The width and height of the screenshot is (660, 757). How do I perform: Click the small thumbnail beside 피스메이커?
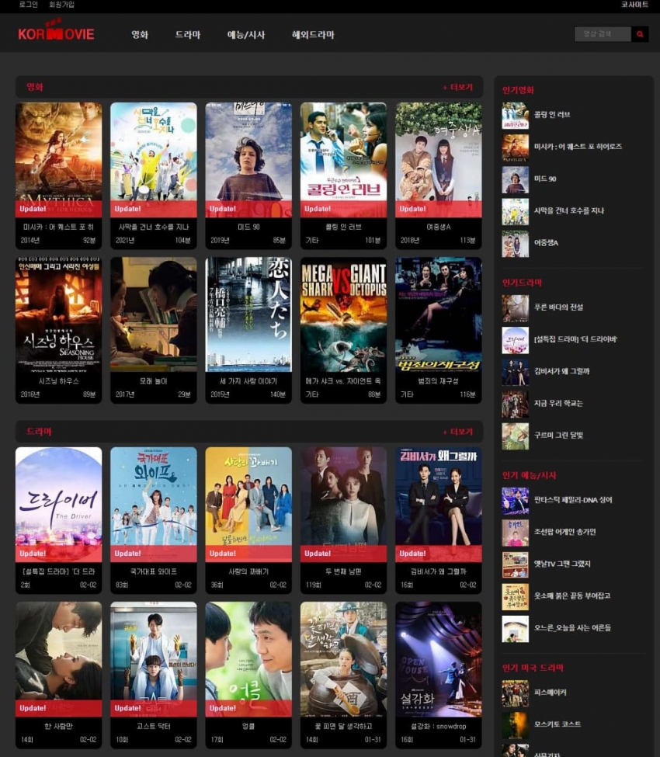(x=515, y=693)
